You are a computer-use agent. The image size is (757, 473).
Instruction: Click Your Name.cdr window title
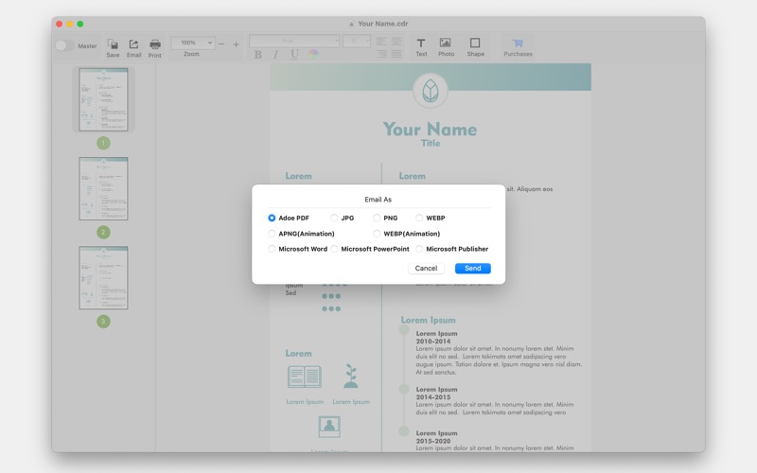point(383,24)
